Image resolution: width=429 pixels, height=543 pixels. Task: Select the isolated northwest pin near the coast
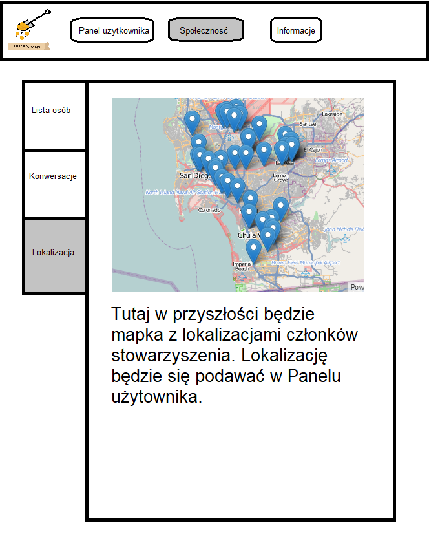coord(192,120)
